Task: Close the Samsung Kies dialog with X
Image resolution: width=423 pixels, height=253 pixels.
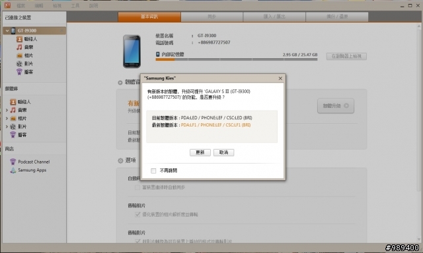Action: coord(280,78)
